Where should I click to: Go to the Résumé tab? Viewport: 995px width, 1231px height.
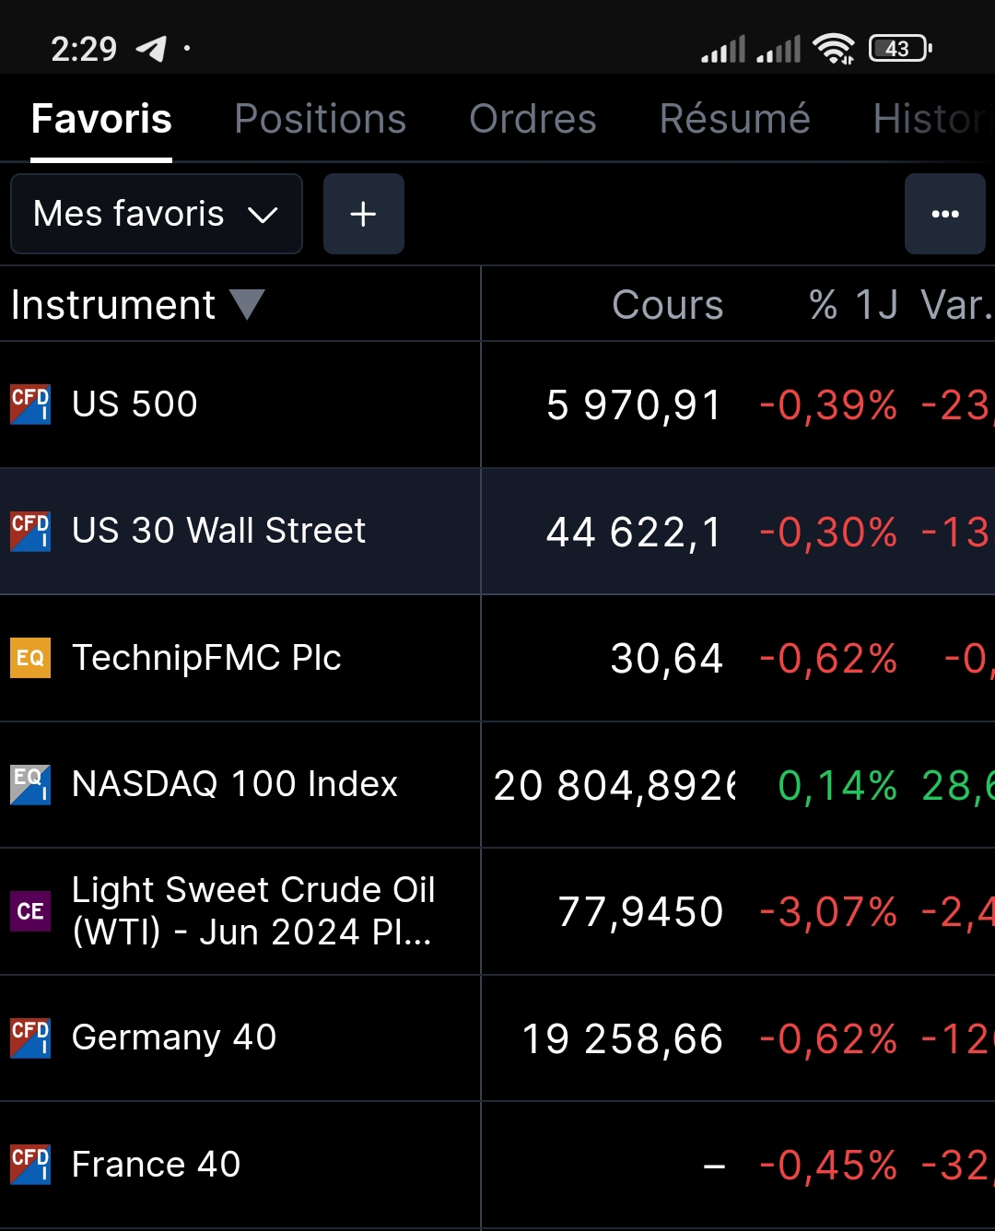[734, 119]
